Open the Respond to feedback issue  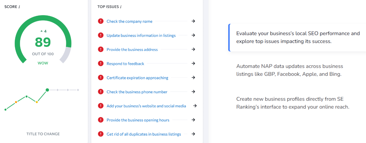[x=125, y=63]
